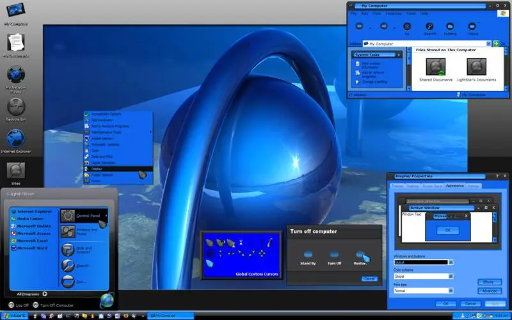Click the Printers and Faxes icon in Start menu
The image size is (512, 320).
(x=68, y=232)
